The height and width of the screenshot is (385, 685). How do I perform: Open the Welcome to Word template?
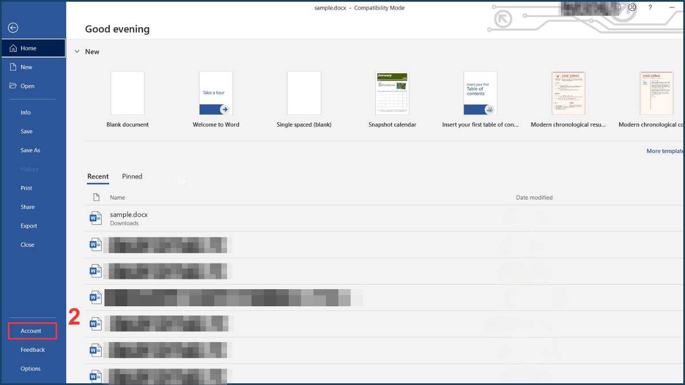click(216, 100)
